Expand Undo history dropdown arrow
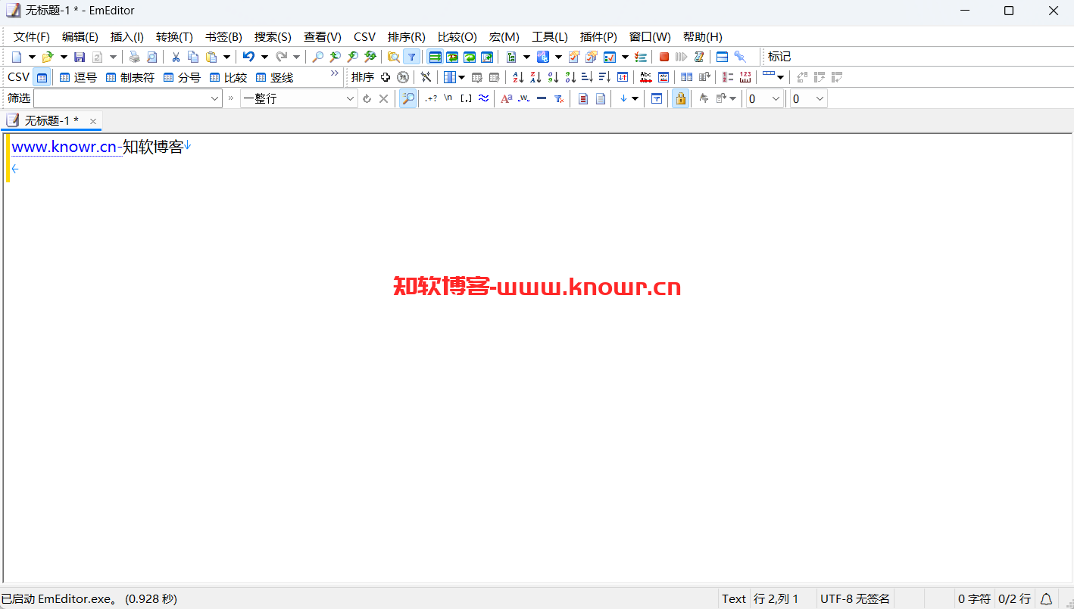 (264, 57)
